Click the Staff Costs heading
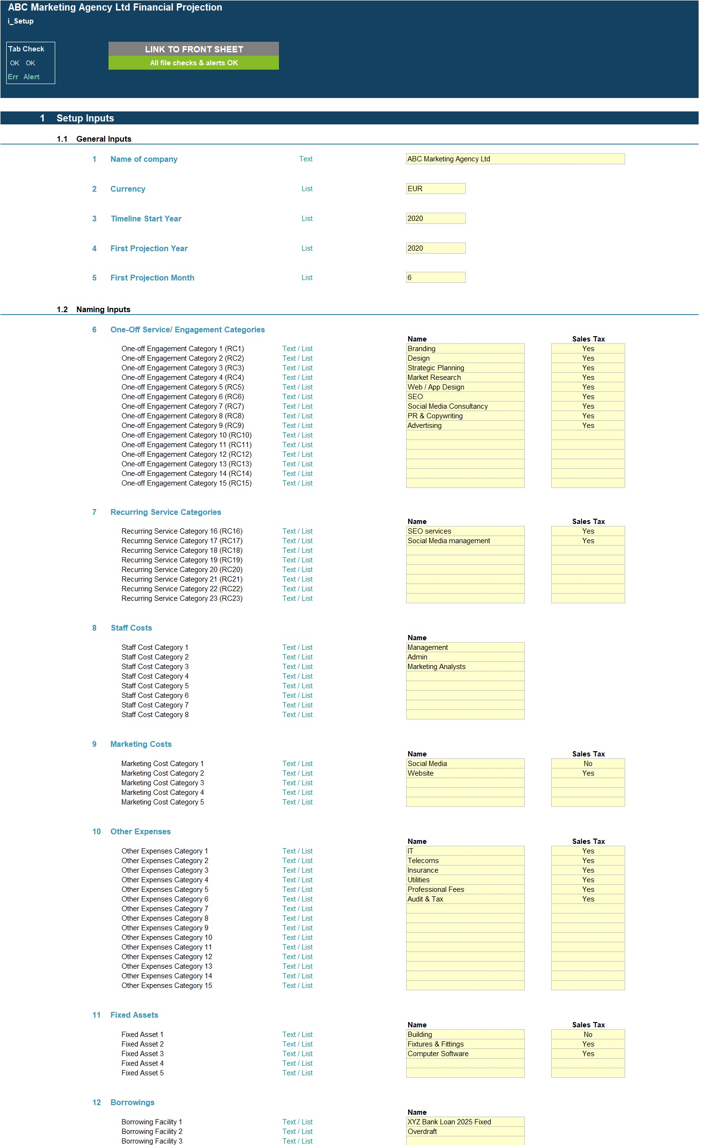Image resolution: width=701 pixels, height=1145 pixels. pos(131,628)
